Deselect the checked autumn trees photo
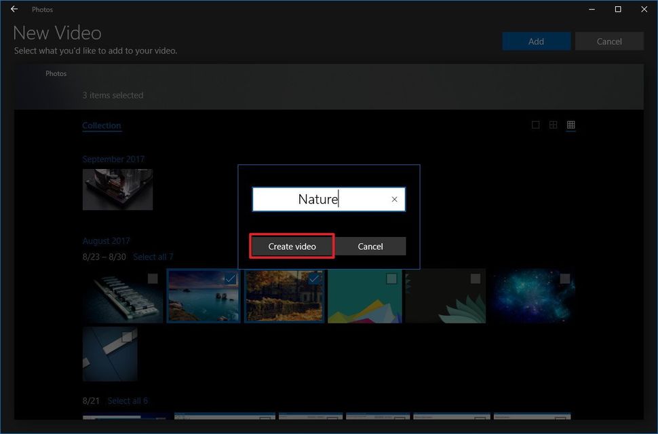This screenshot has height=434, width=658. pyautogui.click(x=313, y=278)
